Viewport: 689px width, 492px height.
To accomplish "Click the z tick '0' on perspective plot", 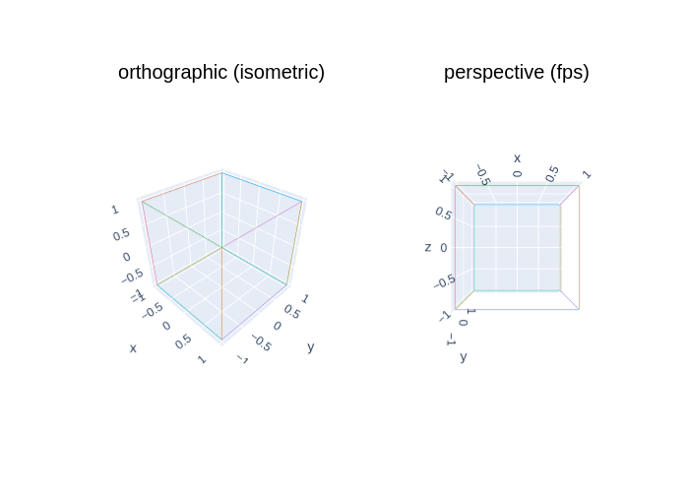I will 443,248.
